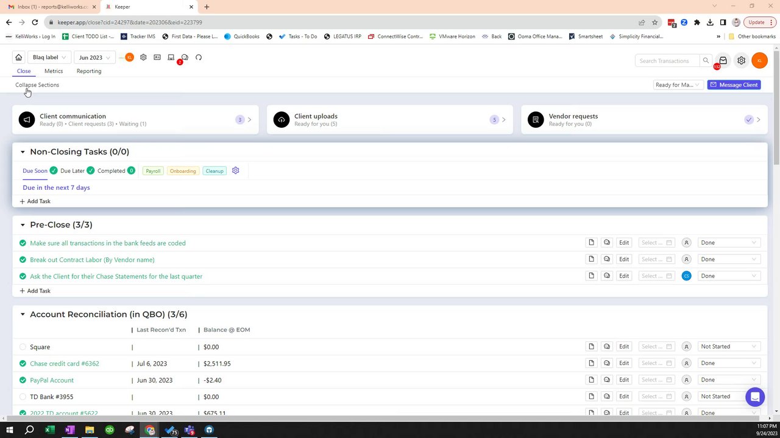The width and height of the screenshot is (780, 438).
Task: Open the inbox mail icon with notifications
Action: 723,61
